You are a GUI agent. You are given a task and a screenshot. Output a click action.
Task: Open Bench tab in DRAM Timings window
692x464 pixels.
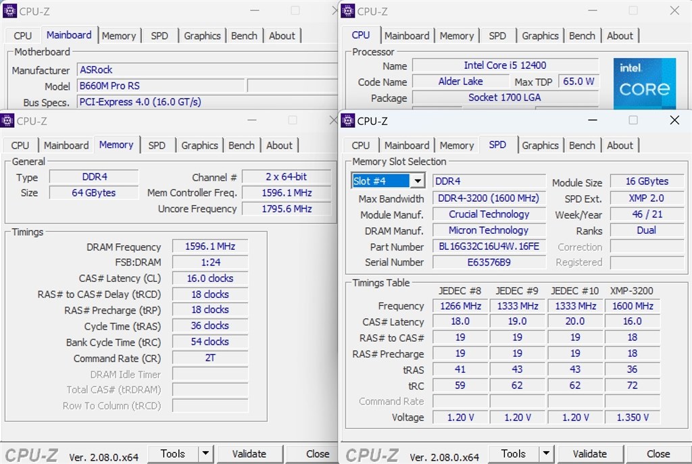pyautogui.click(x=241, y=145)
